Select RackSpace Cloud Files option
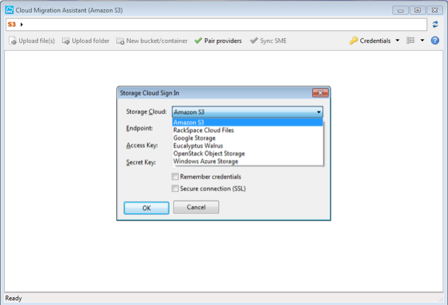The height and width of the screenshot is (305, 448). coord(247,130)
